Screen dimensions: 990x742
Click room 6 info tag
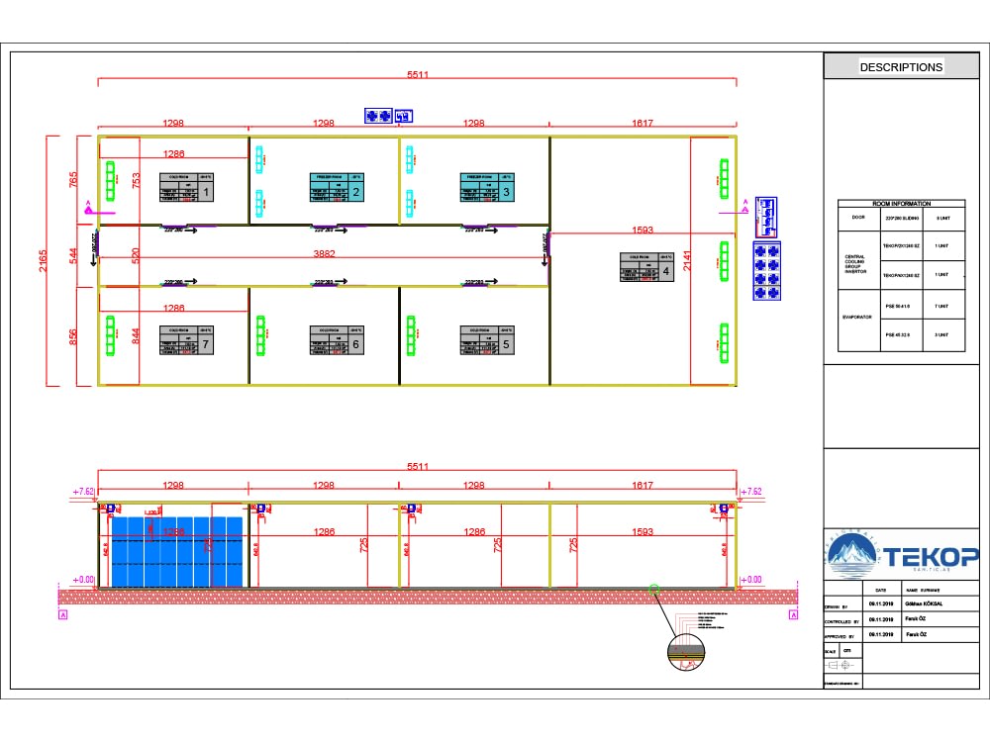(337, 340)
